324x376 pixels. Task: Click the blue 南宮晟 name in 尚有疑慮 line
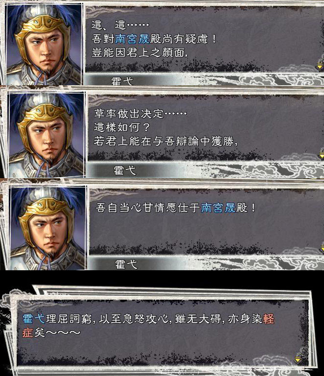click(132, 39)
